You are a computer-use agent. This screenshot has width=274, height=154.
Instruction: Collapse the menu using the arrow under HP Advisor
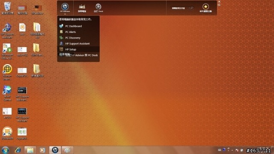coord(65,14)
